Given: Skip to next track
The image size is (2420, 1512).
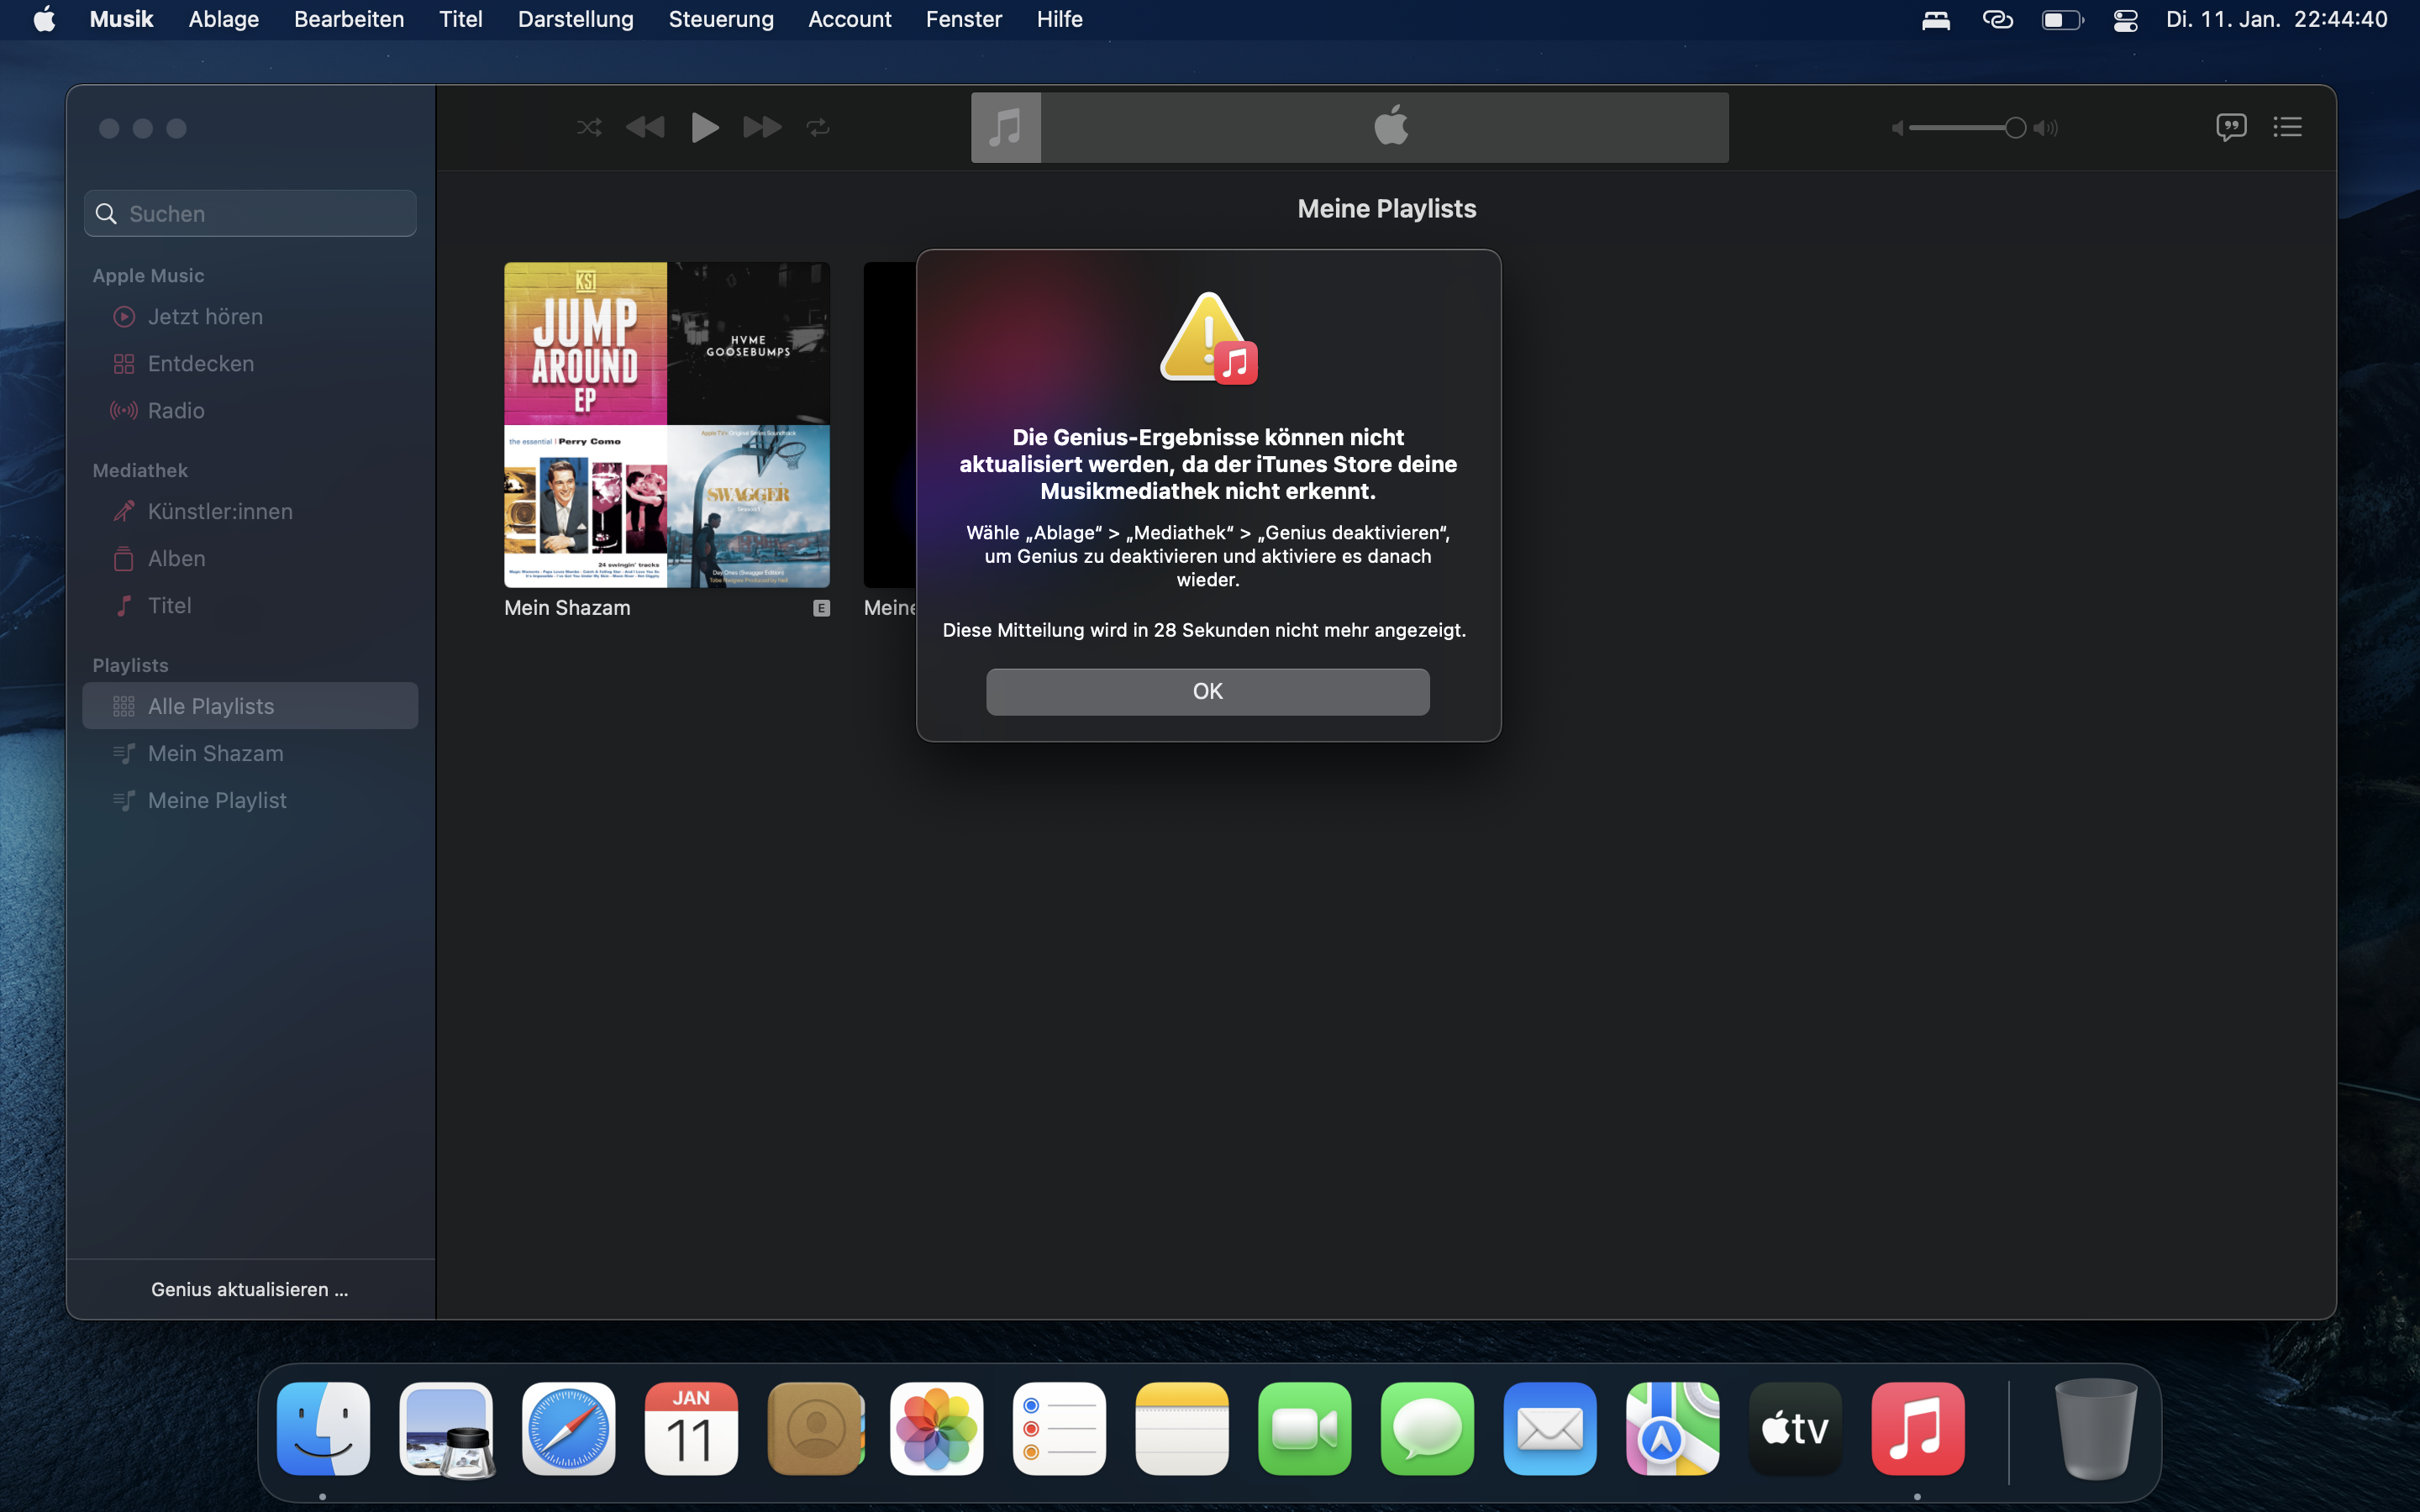Looking at the screenshot, I should (762, 128).
